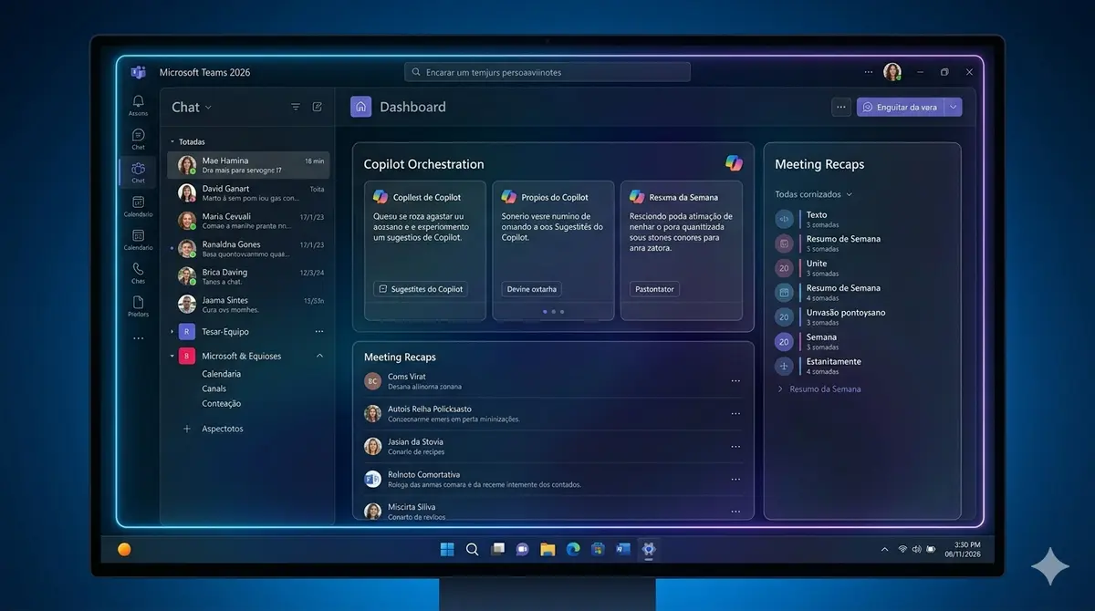
Task: Open Ranaldna Gones chat
Action: (248, 249)
